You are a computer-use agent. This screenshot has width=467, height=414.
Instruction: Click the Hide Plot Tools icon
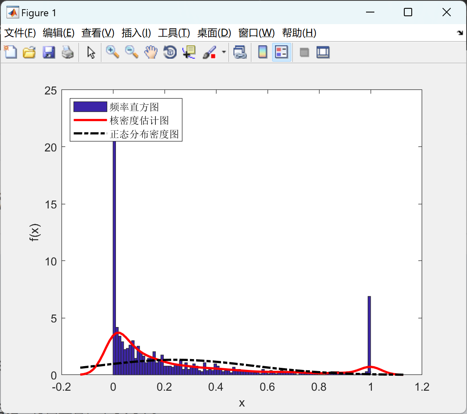[x=304, y=52]
